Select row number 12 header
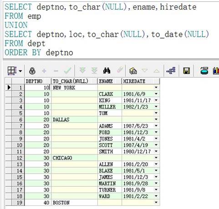The height and width of the screenshot is (209, 219). pos(18,158)
